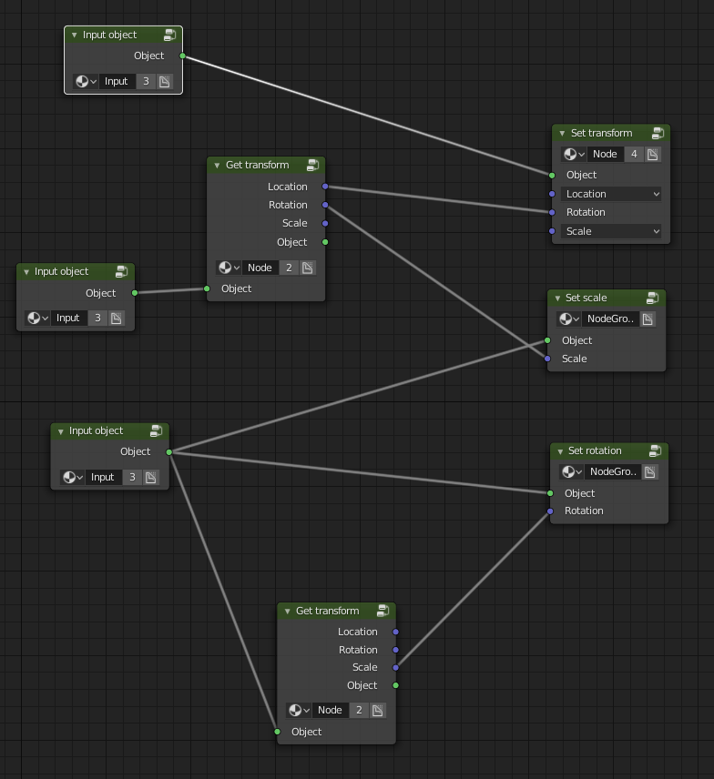Collapse the Get transform node feeding Set rotation

coord(287,611)
